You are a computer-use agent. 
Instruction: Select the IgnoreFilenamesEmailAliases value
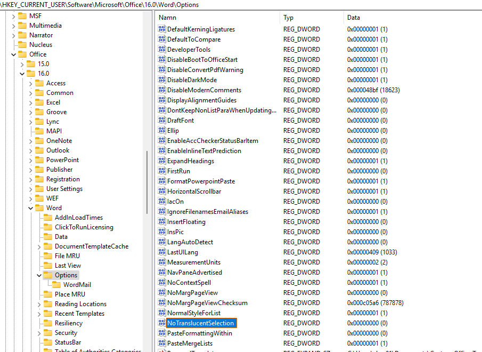click(x=208, y=212)
